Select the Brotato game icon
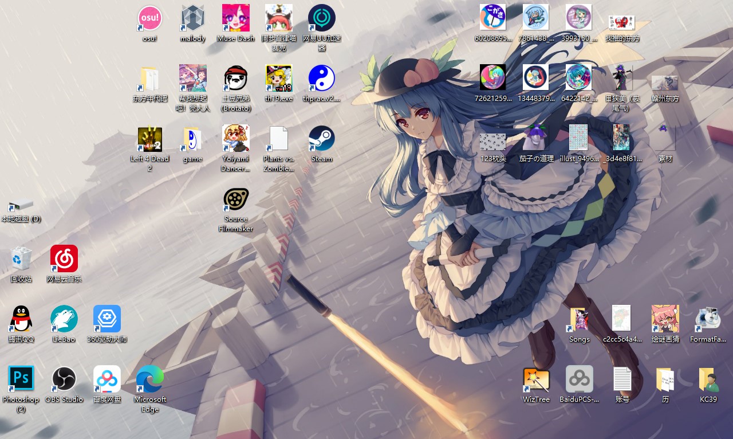The image size is (733, 439). pyautogui.click(x=235, y=79)
